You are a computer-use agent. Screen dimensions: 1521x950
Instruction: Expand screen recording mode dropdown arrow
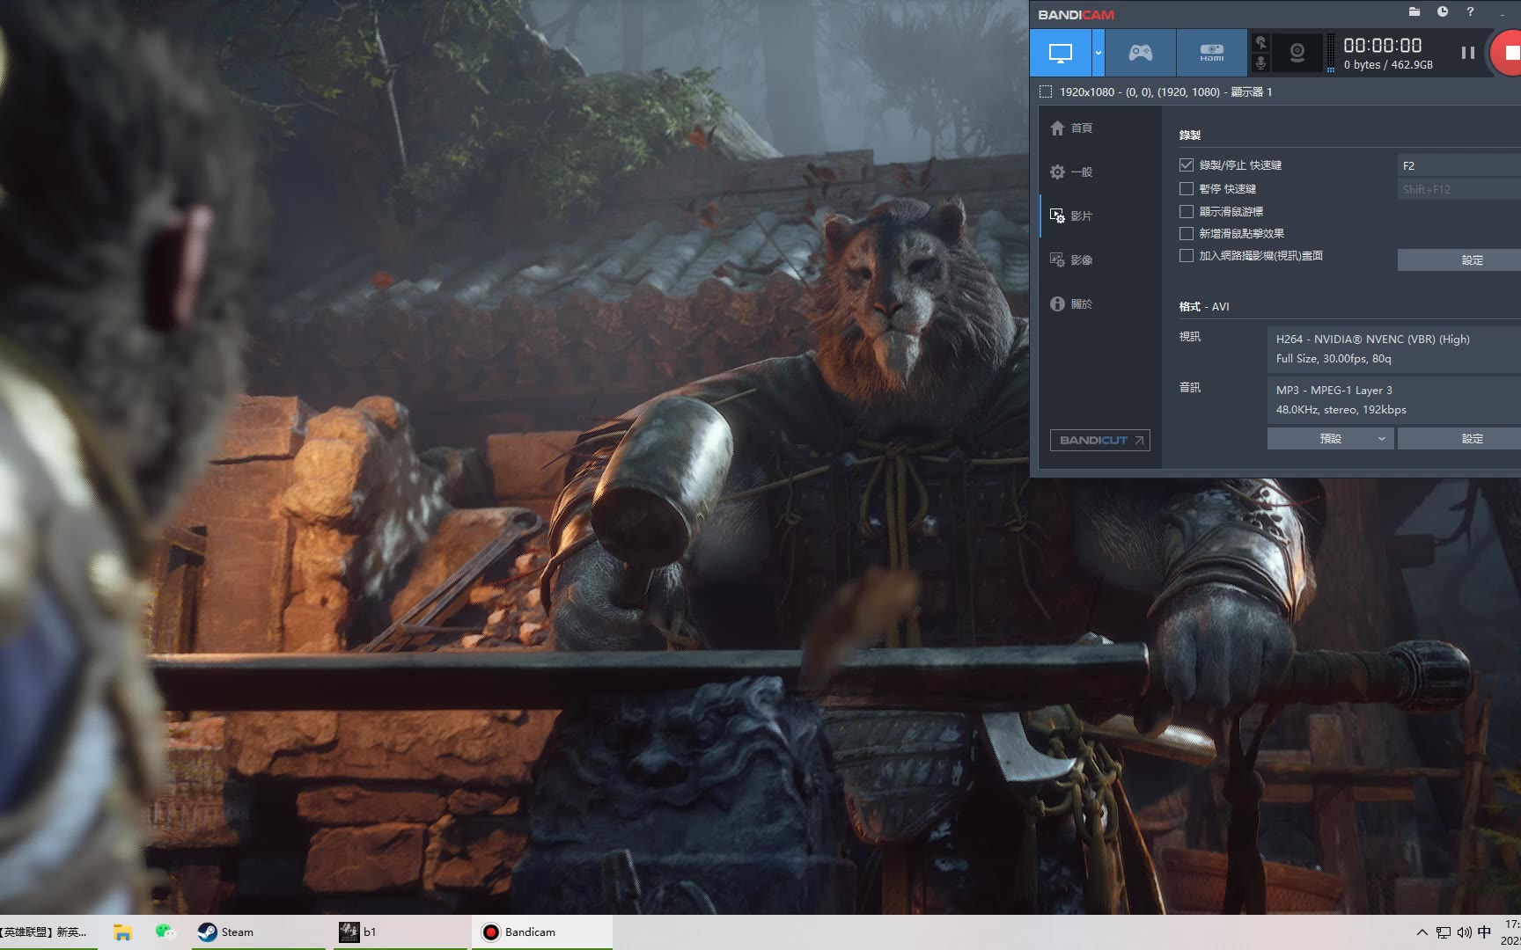1098,53
